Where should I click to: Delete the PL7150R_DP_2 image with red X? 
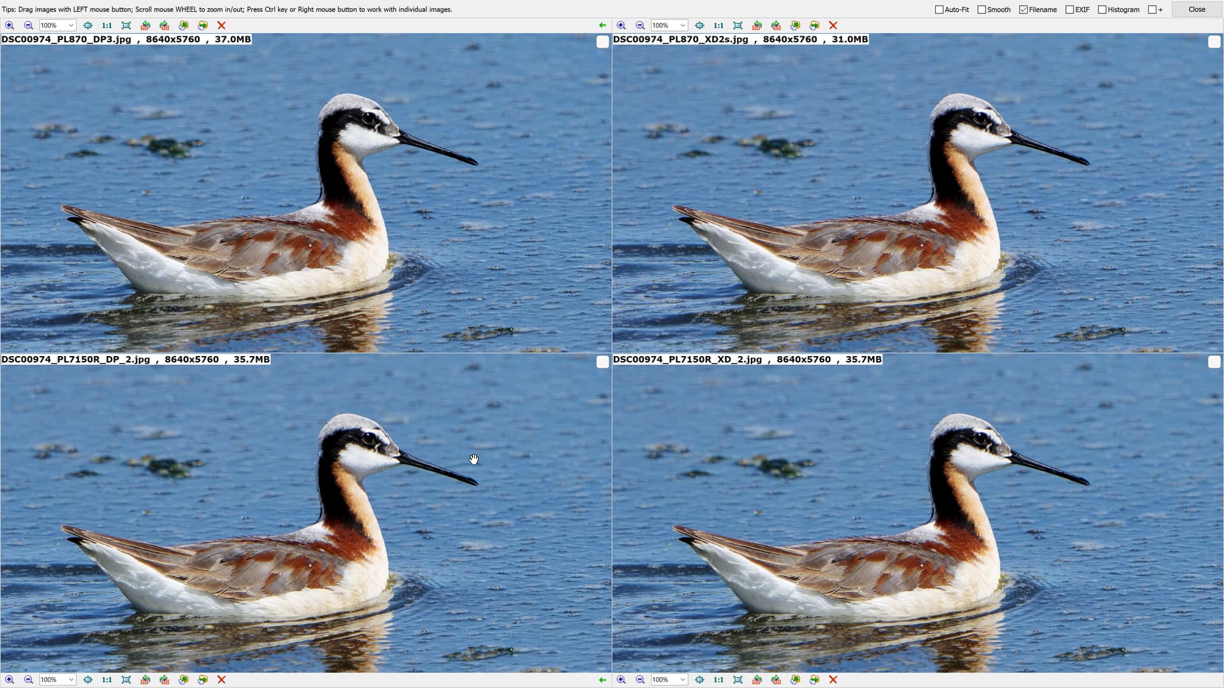coord(222,680)
